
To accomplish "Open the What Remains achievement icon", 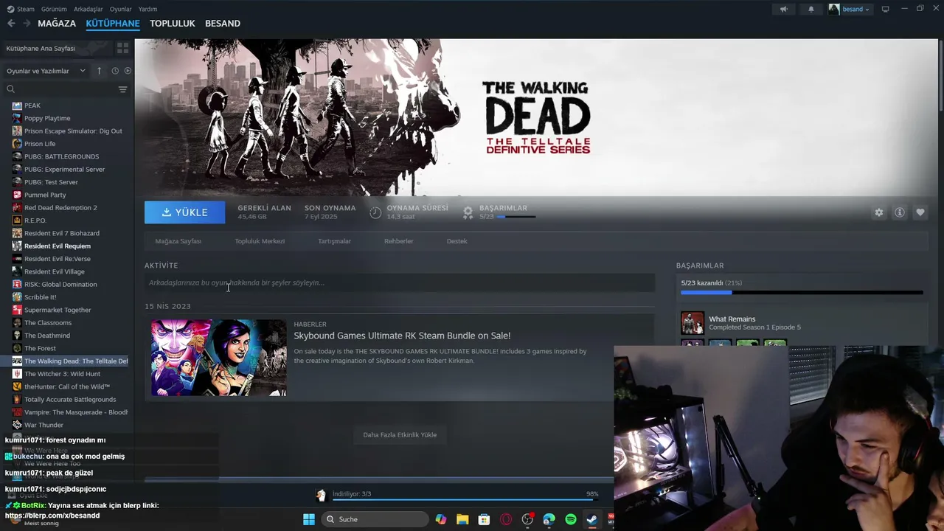I will 692,323.
